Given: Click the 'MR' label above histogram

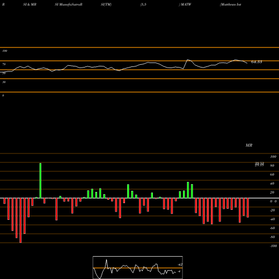Looking at the screenshot, I should [x=249, y=145].
